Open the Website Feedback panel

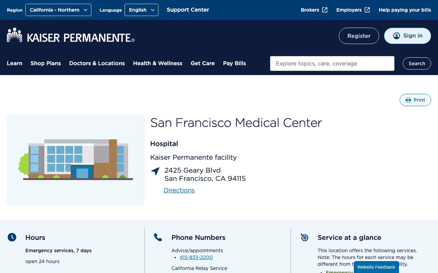tap(376, 267)
